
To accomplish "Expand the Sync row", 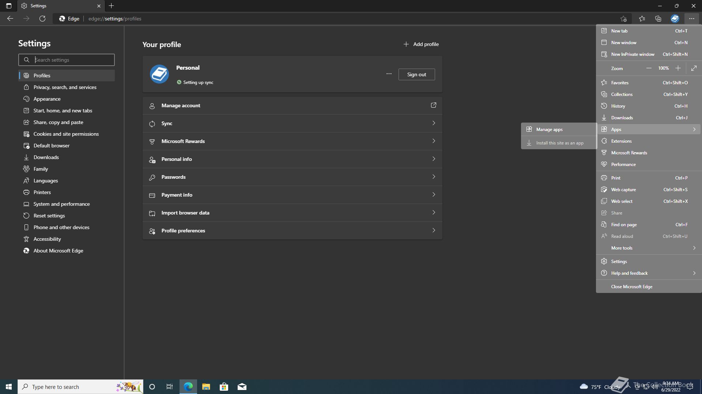I will pyautogui.click(x=292, y=123).
